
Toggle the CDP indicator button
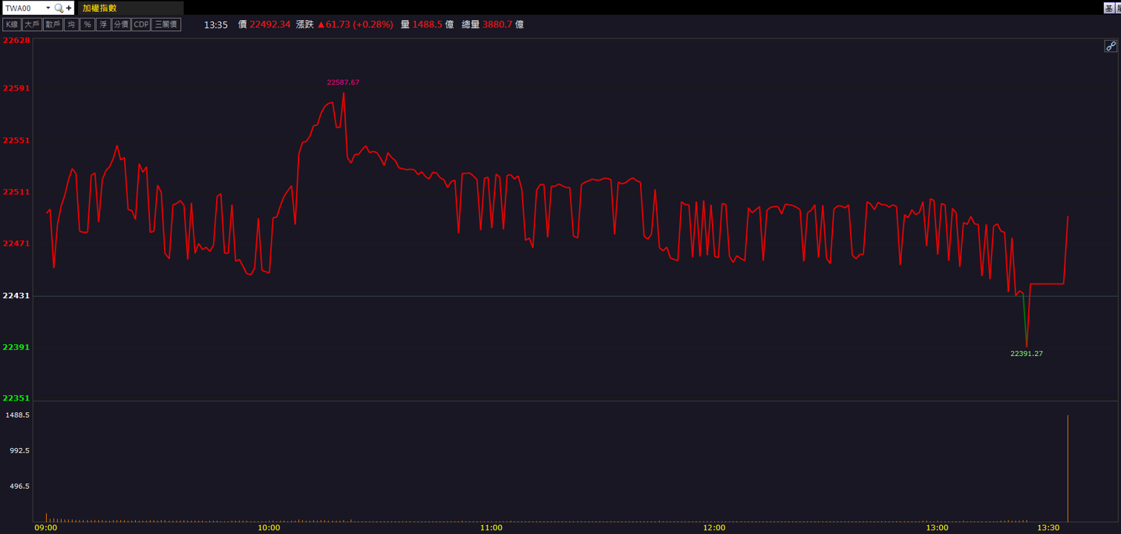[x=141, y=24]
